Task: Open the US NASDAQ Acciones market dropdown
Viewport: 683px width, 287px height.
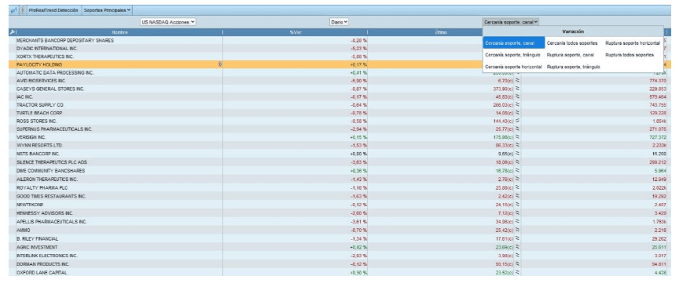Action: pyautogui.click(x=167, y=22)
